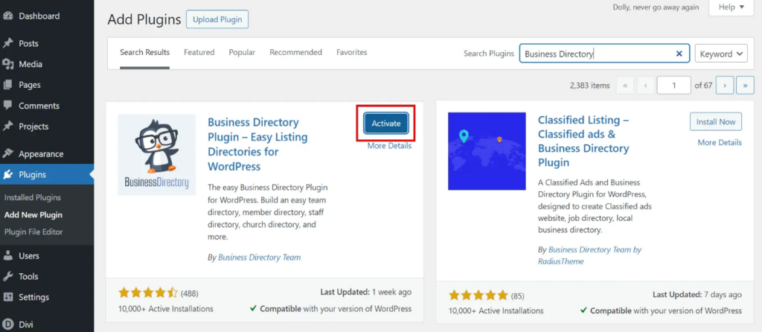Image resolution: width=762 pixels, height=332 pixels.
Task: Click the Search Plugins input field
Action: point(595,54)
